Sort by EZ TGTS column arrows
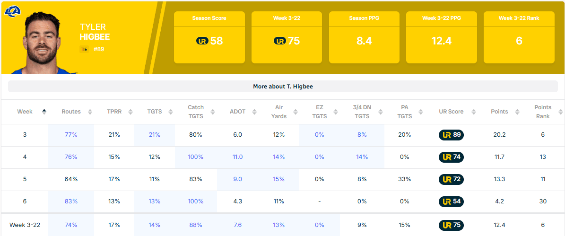 pos(336,112)
